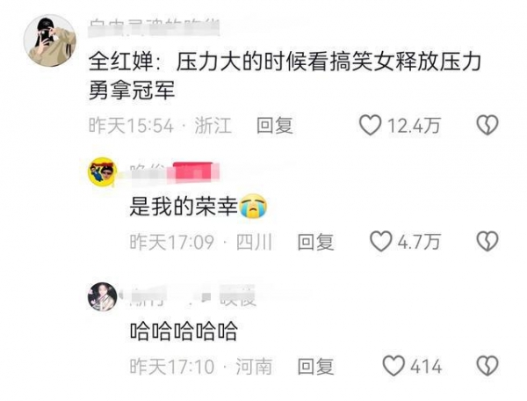Image resolution: width=527 pixels, height=401 pixels.
Task: Tap the username with red badge
Action: point(175,172)
